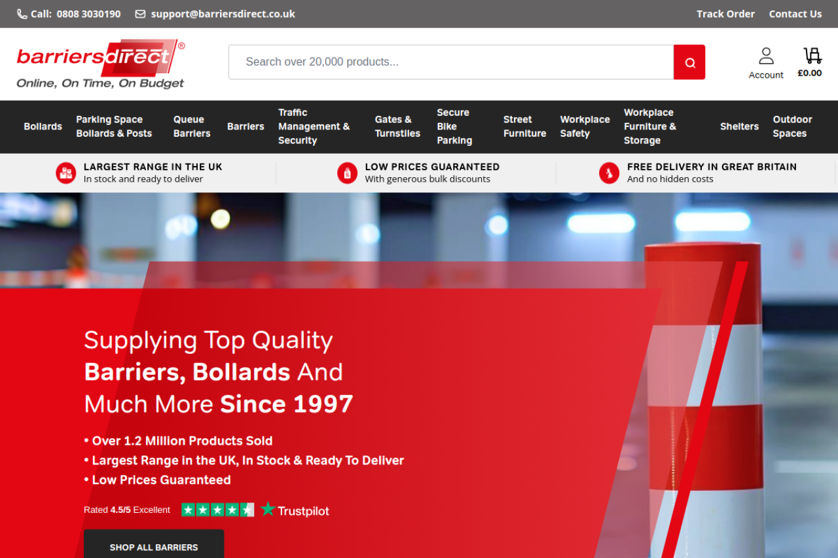Go to the Contact Us link

click(x=795, y=14)
